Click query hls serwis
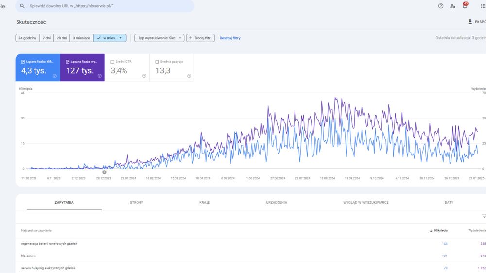Screen dimensions: 486x273 [29, 256]
